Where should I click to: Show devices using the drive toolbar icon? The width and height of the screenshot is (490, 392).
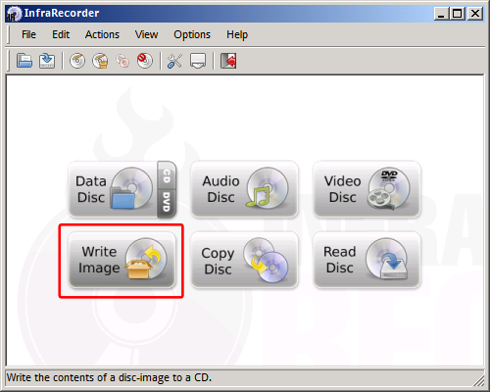[198, 61]
